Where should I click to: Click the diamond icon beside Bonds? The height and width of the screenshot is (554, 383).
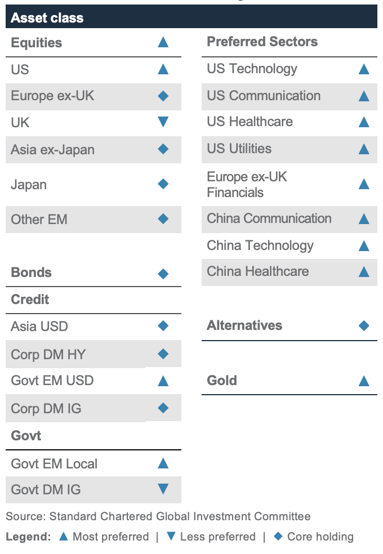(x=163, y=274)
